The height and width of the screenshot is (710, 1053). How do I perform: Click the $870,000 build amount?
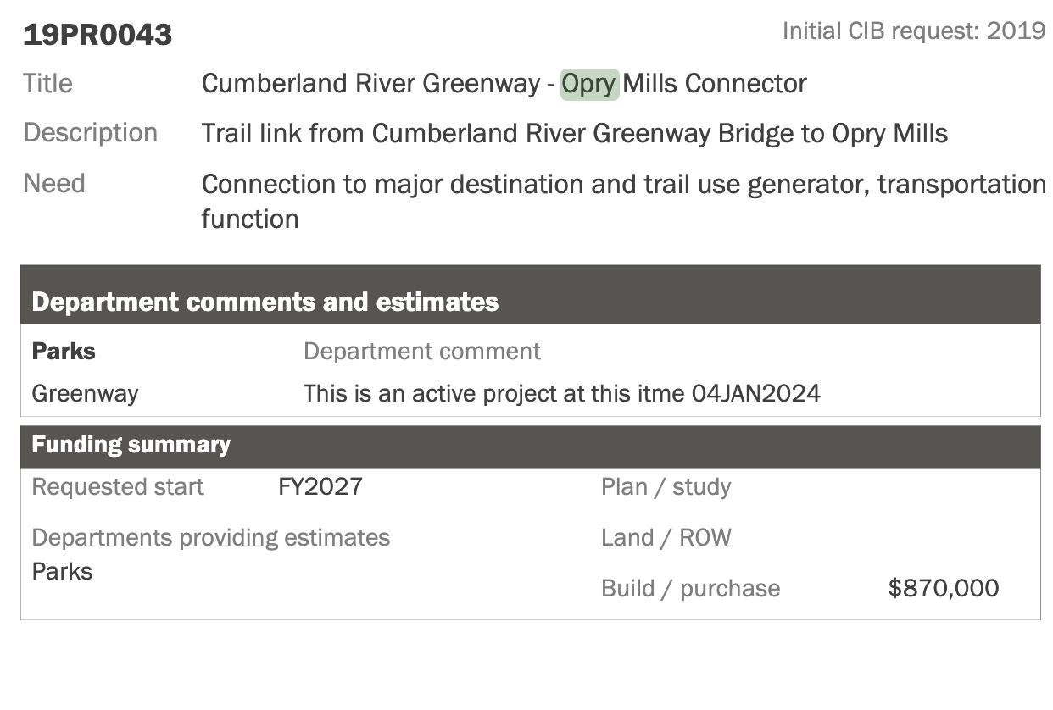click(x=944, y=589)
